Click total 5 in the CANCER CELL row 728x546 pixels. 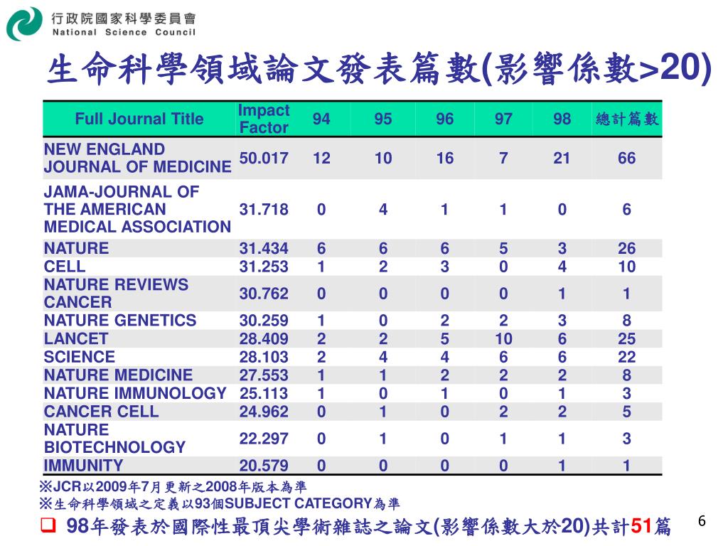(627, 412)
